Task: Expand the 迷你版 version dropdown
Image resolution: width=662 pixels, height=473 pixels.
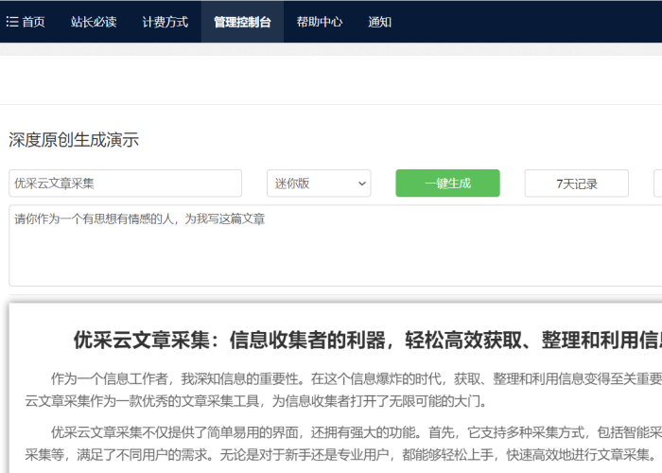Action: click(x=320, y=184)
